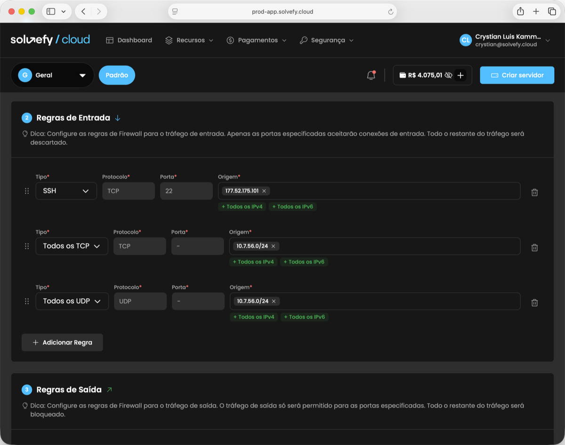Click the email crystian@solvefy.cloud
This screenshot has width=565, height=445.
coord(506,45)
